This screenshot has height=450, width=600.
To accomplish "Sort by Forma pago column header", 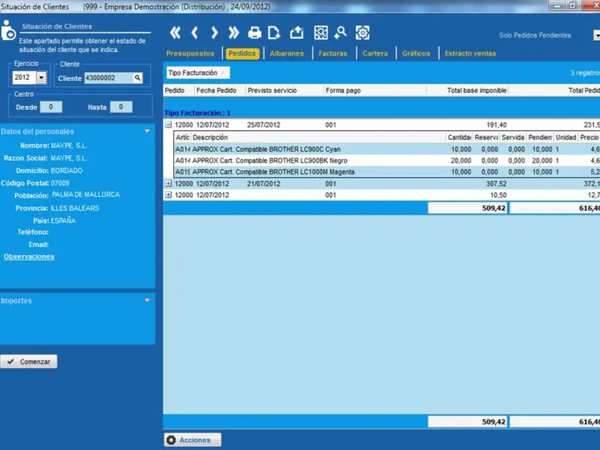I will [375, 91].
